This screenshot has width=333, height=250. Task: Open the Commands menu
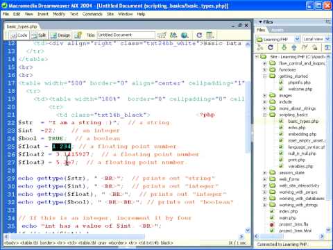[x=92, y=14]
